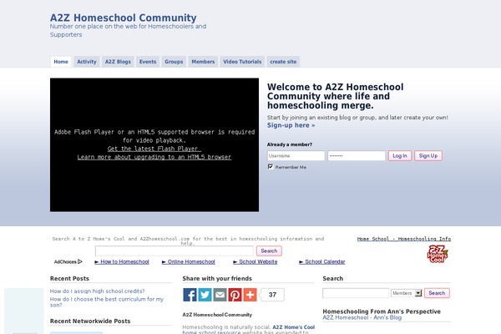Click the Username input field
501x334 pixels.
(296, 155)
